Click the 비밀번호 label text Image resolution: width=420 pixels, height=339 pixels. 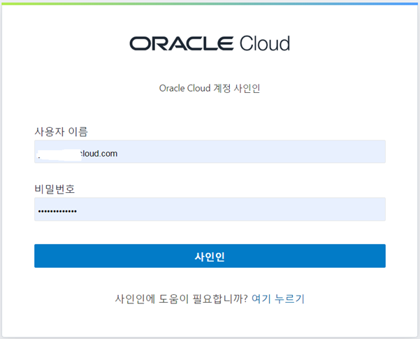pos(55,189)
